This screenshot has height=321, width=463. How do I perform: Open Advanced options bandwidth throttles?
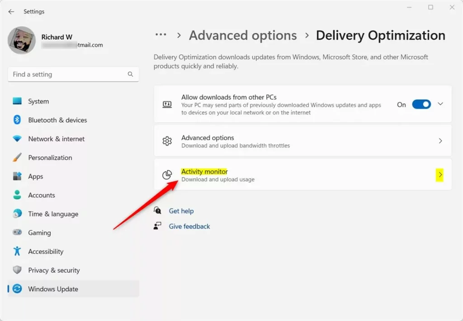(x=302, y=141)
